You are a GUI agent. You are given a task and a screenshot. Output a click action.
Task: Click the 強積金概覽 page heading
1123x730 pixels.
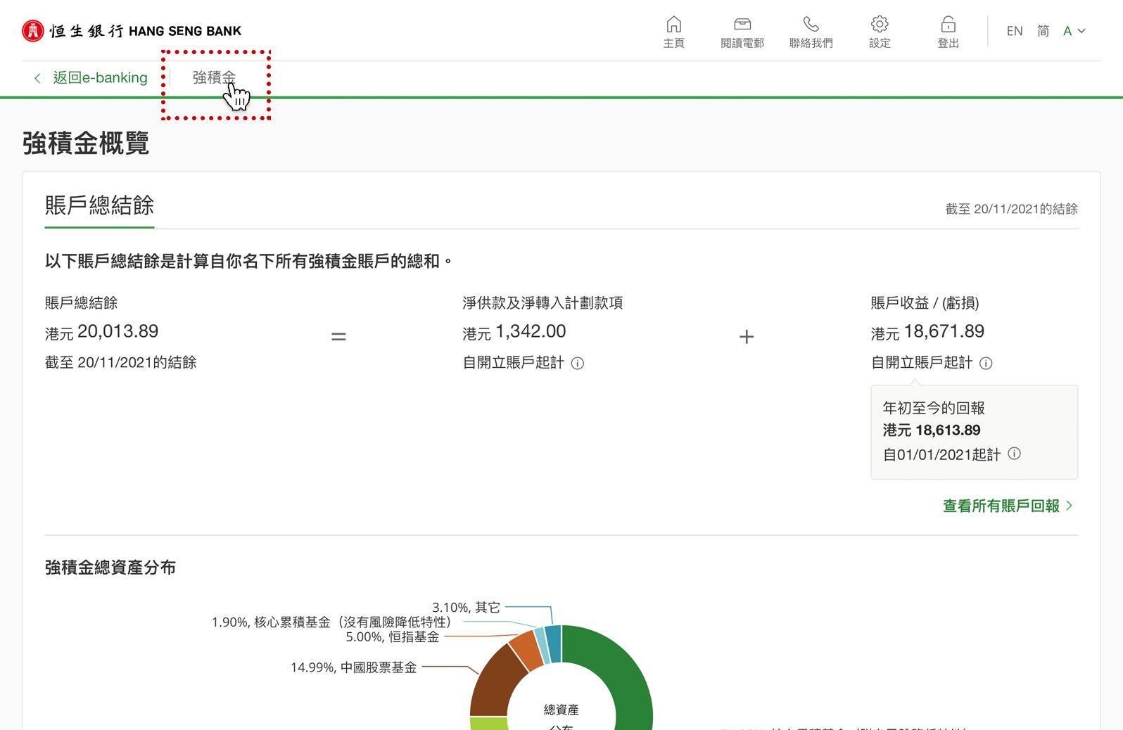pyautogui.click(x=86, y=143)
